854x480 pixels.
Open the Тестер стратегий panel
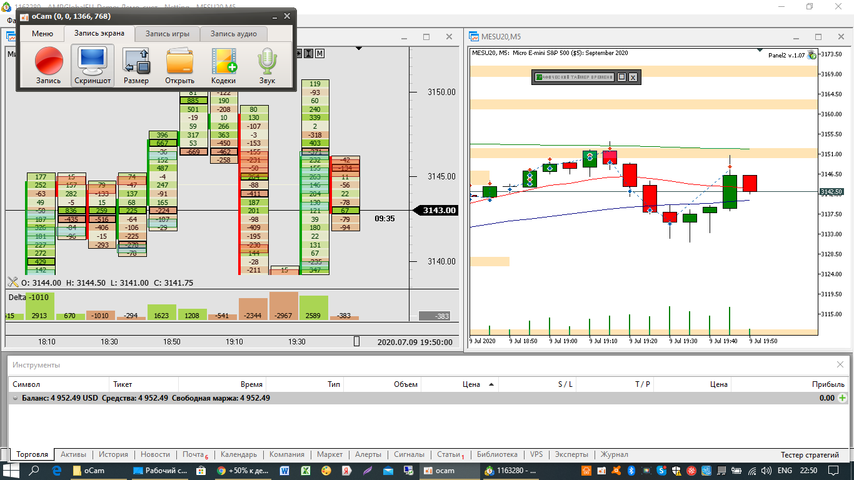point(810,454)
